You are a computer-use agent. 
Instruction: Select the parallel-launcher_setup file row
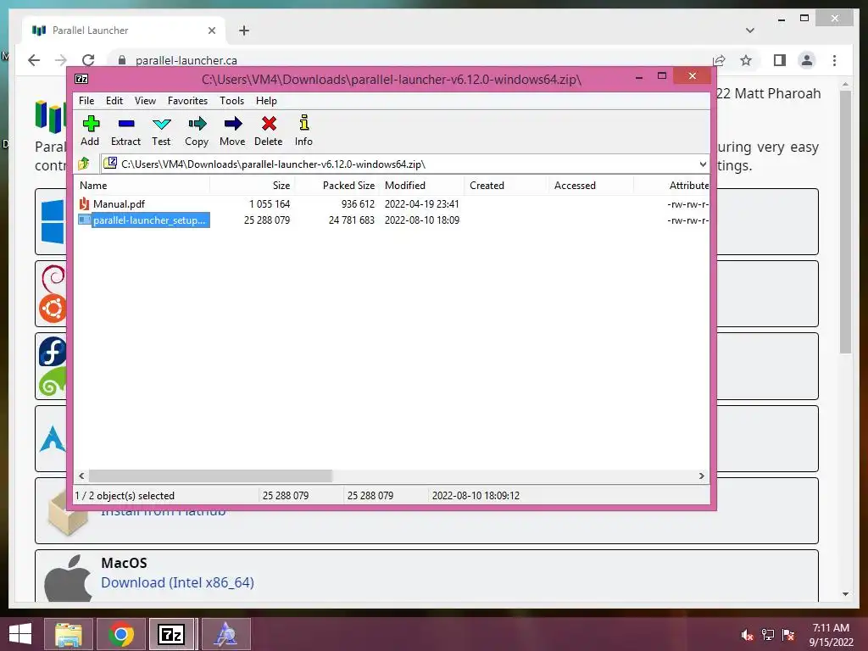pos(392,220)
